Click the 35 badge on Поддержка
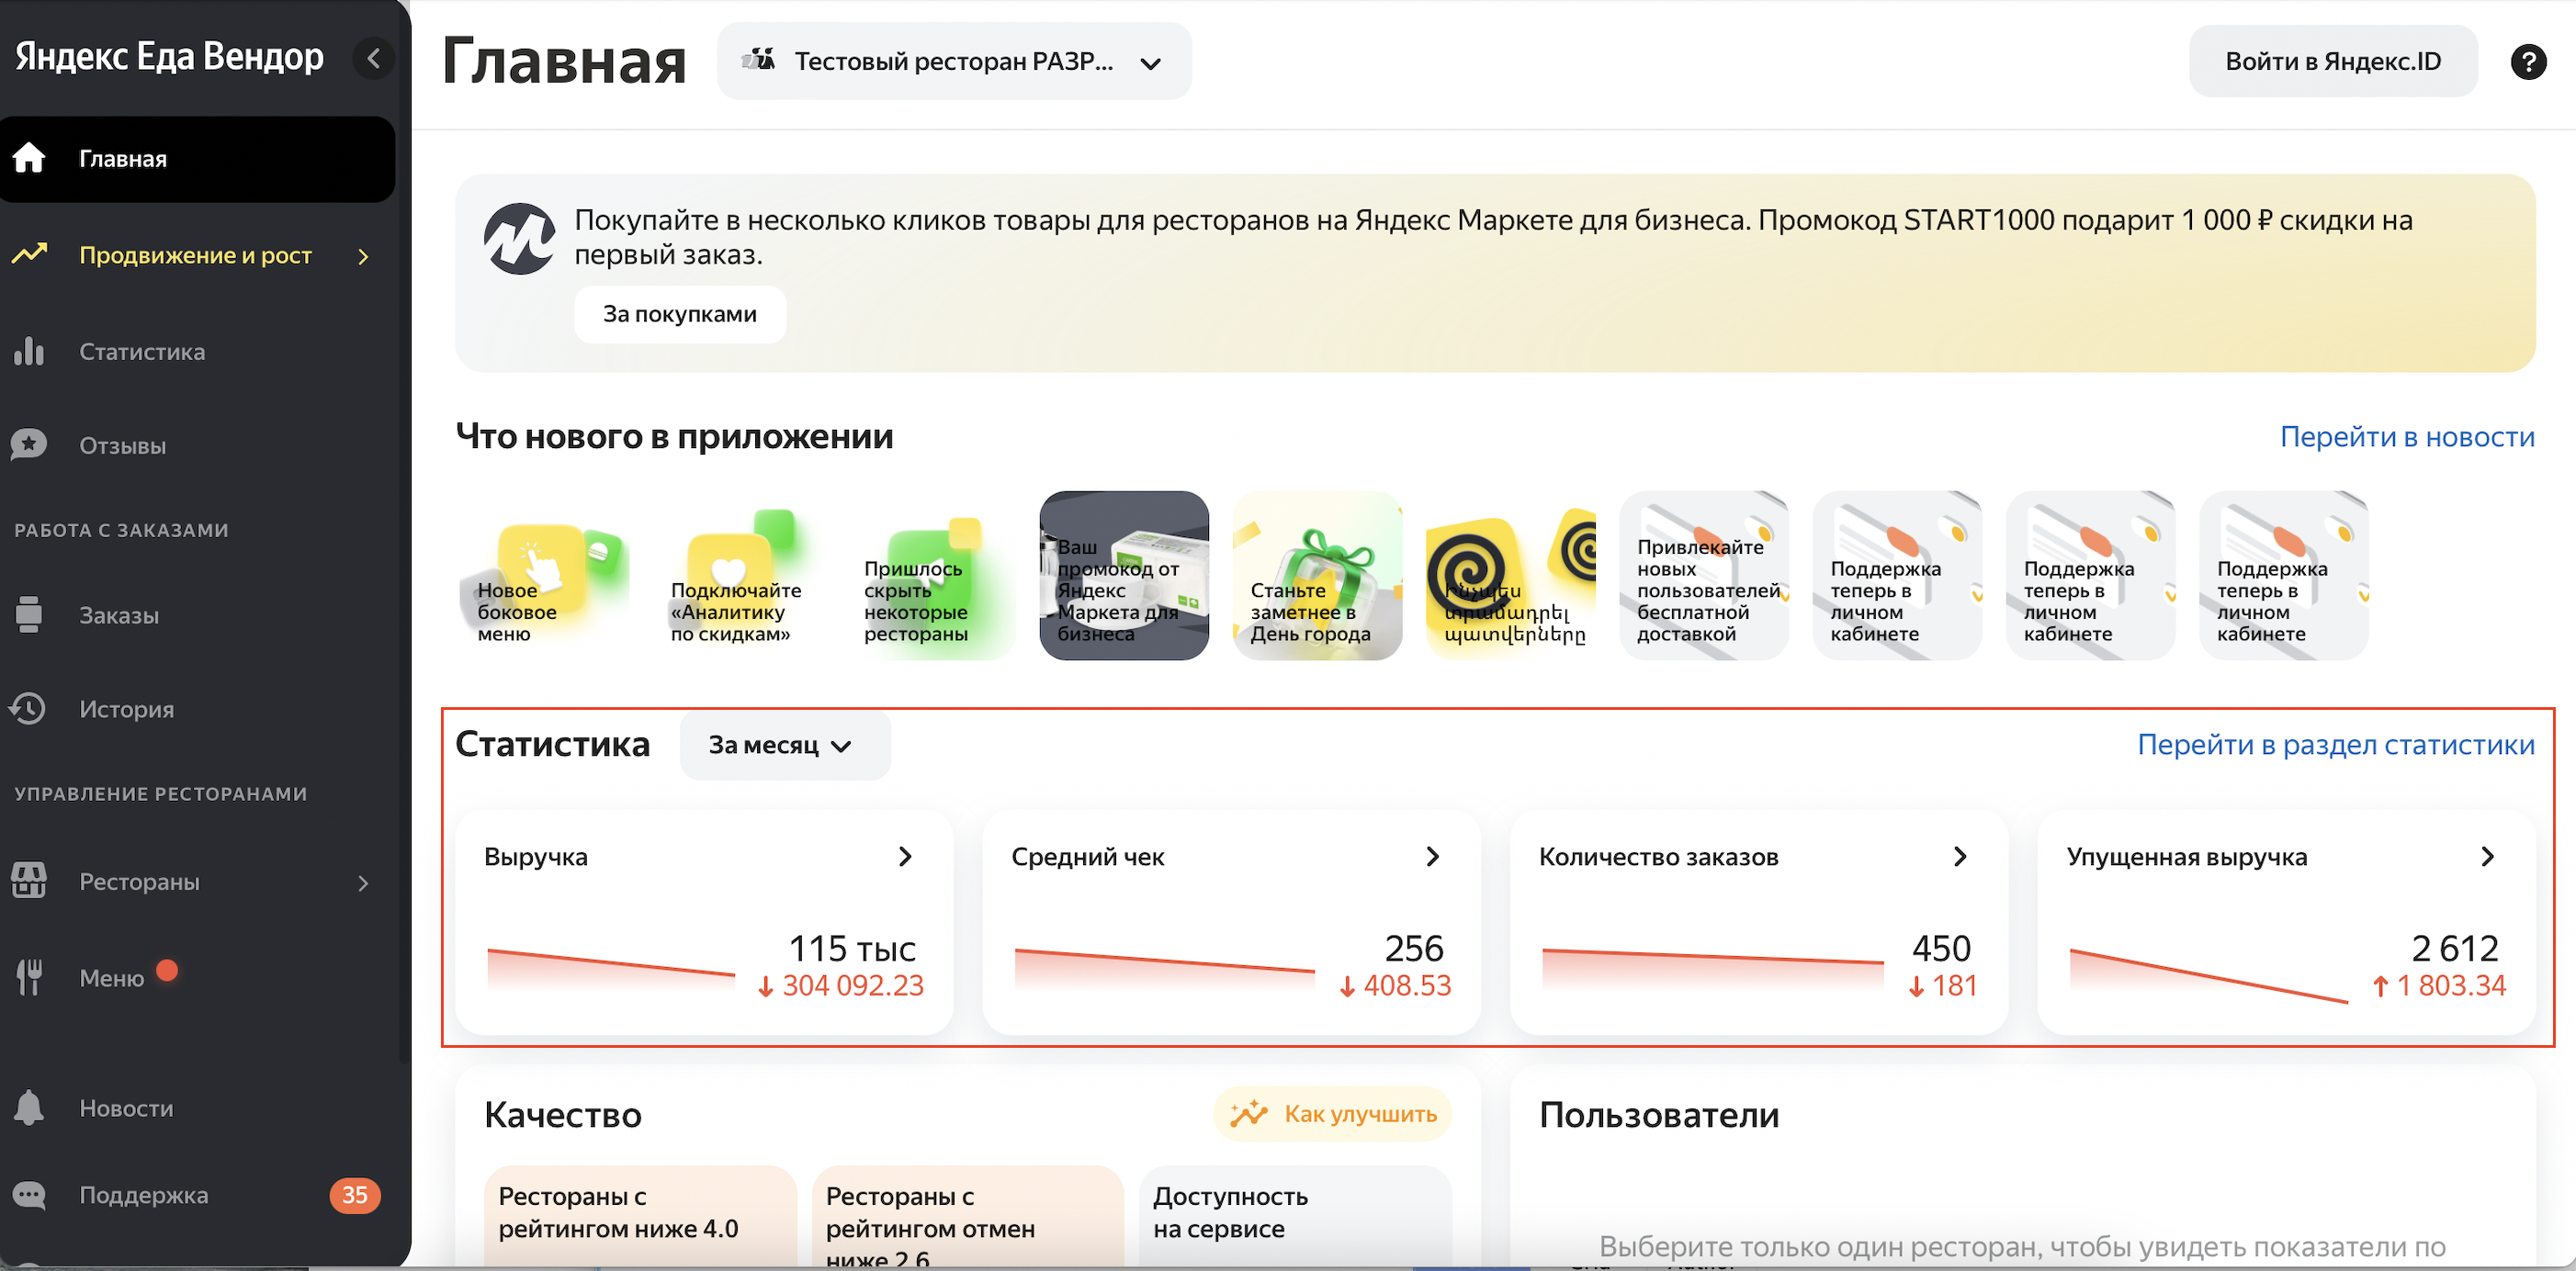The width and height of the screenshot is (2576, 1271). tap(355, 1195)
